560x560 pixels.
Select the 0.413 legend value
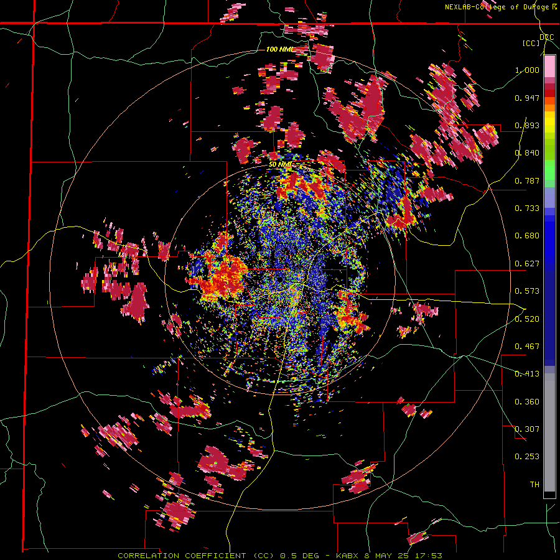tap(527, 374)
